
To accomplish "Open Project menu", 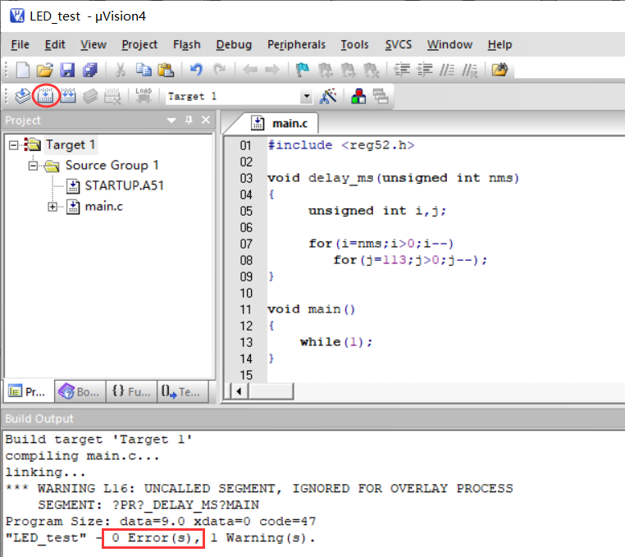I will coord(139,44).
